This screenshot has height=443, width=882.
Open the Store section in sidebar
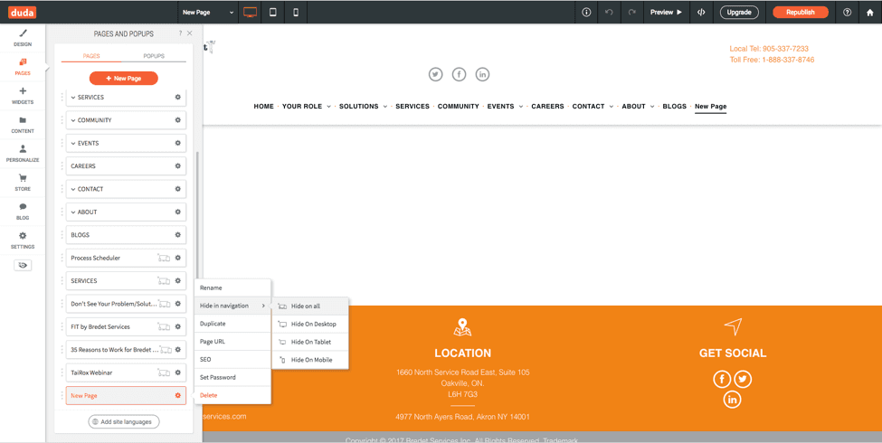click(x=23, y=182)
